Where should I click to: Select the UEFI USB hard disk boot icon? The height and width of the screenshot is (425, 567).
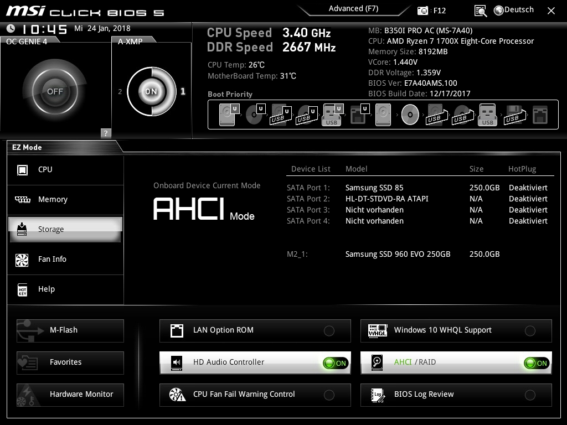(281, 115)
